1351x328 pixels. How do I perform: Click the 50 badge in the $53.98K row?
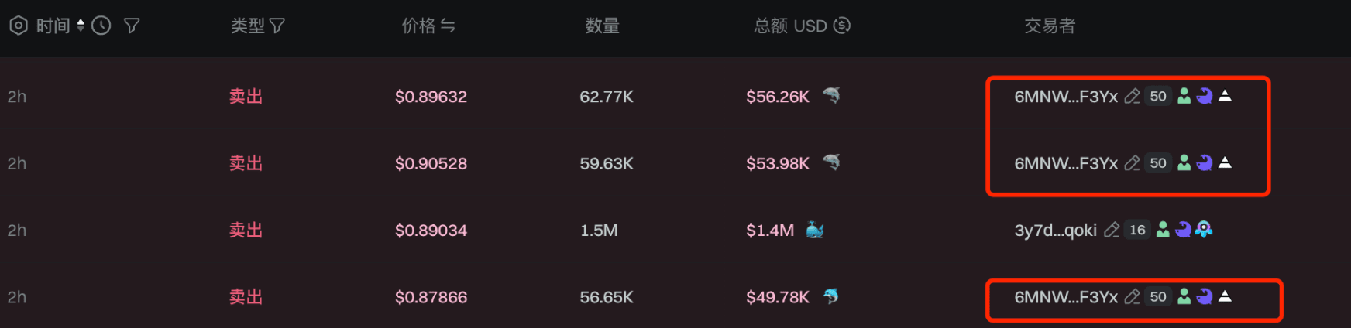tap(1158, 163)
